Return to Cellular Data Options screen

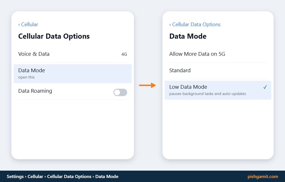(195, 24)
